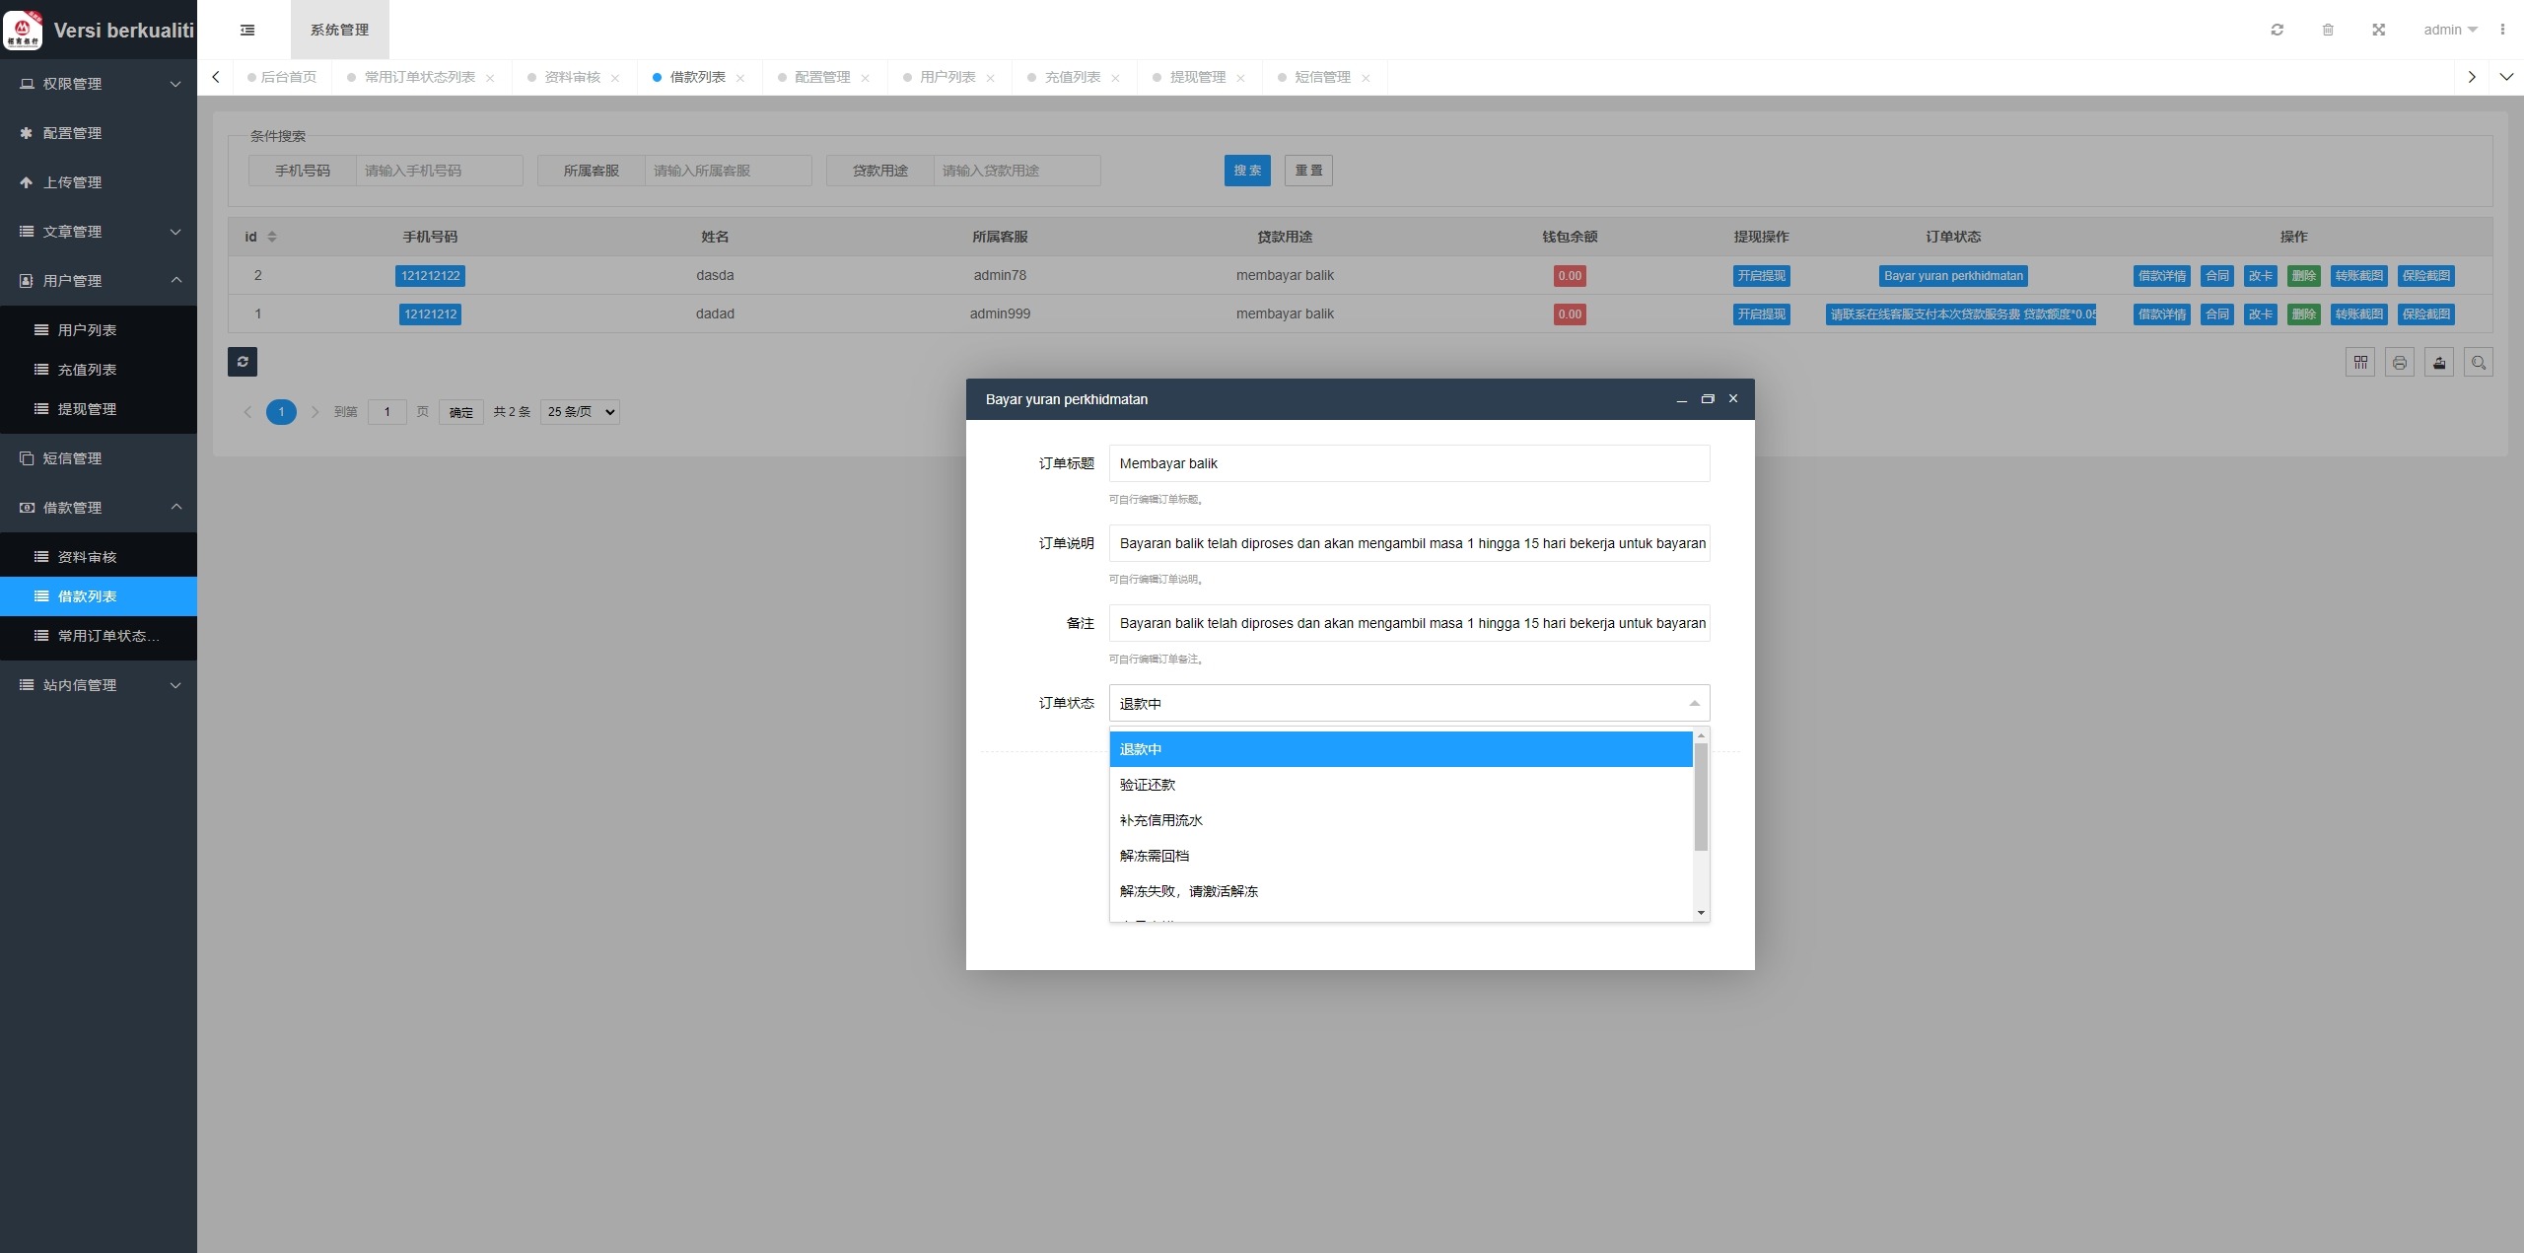Open the tab operations dropdown chevron

(x=2506, y=77)
